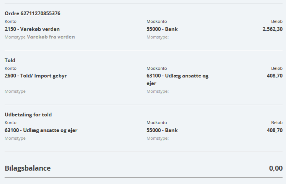Viewport: 286px width, 184px height.
Task: Click Momstype Varekøb fra verden text
Action: [40, 37]
